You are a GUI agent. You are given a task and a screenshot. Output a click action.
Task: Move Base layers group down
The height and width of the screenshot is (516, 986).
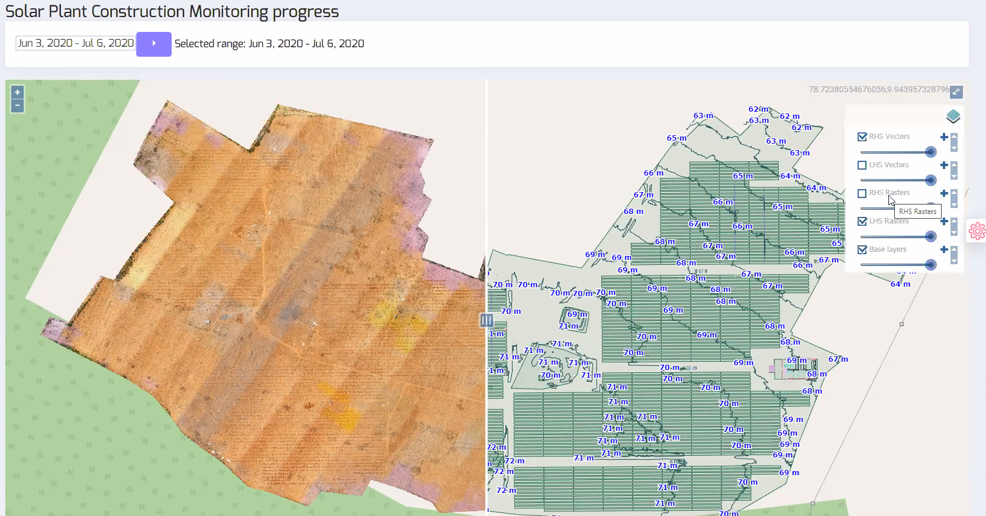(x=954, y=261)
